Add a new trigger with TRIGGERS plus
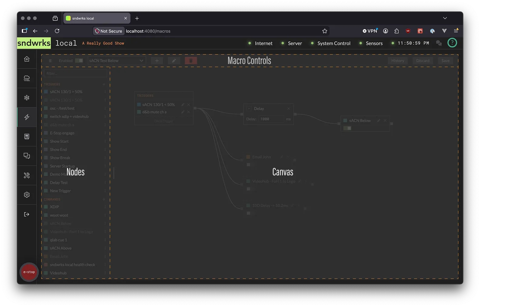The width and height of the screenshot is (526, 307). 104,84
